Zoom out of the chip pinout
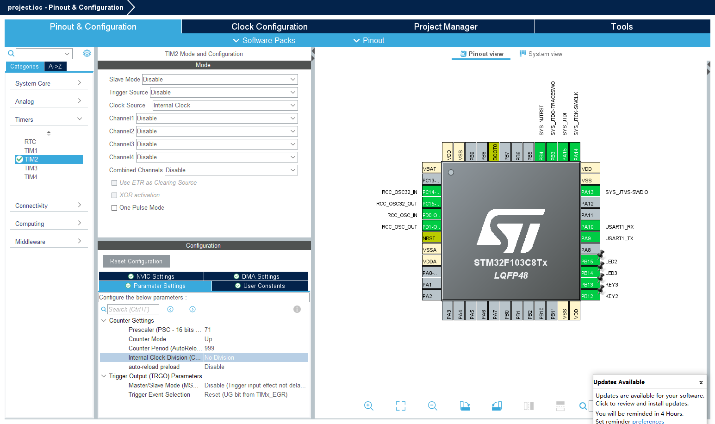 pos(433,406)
